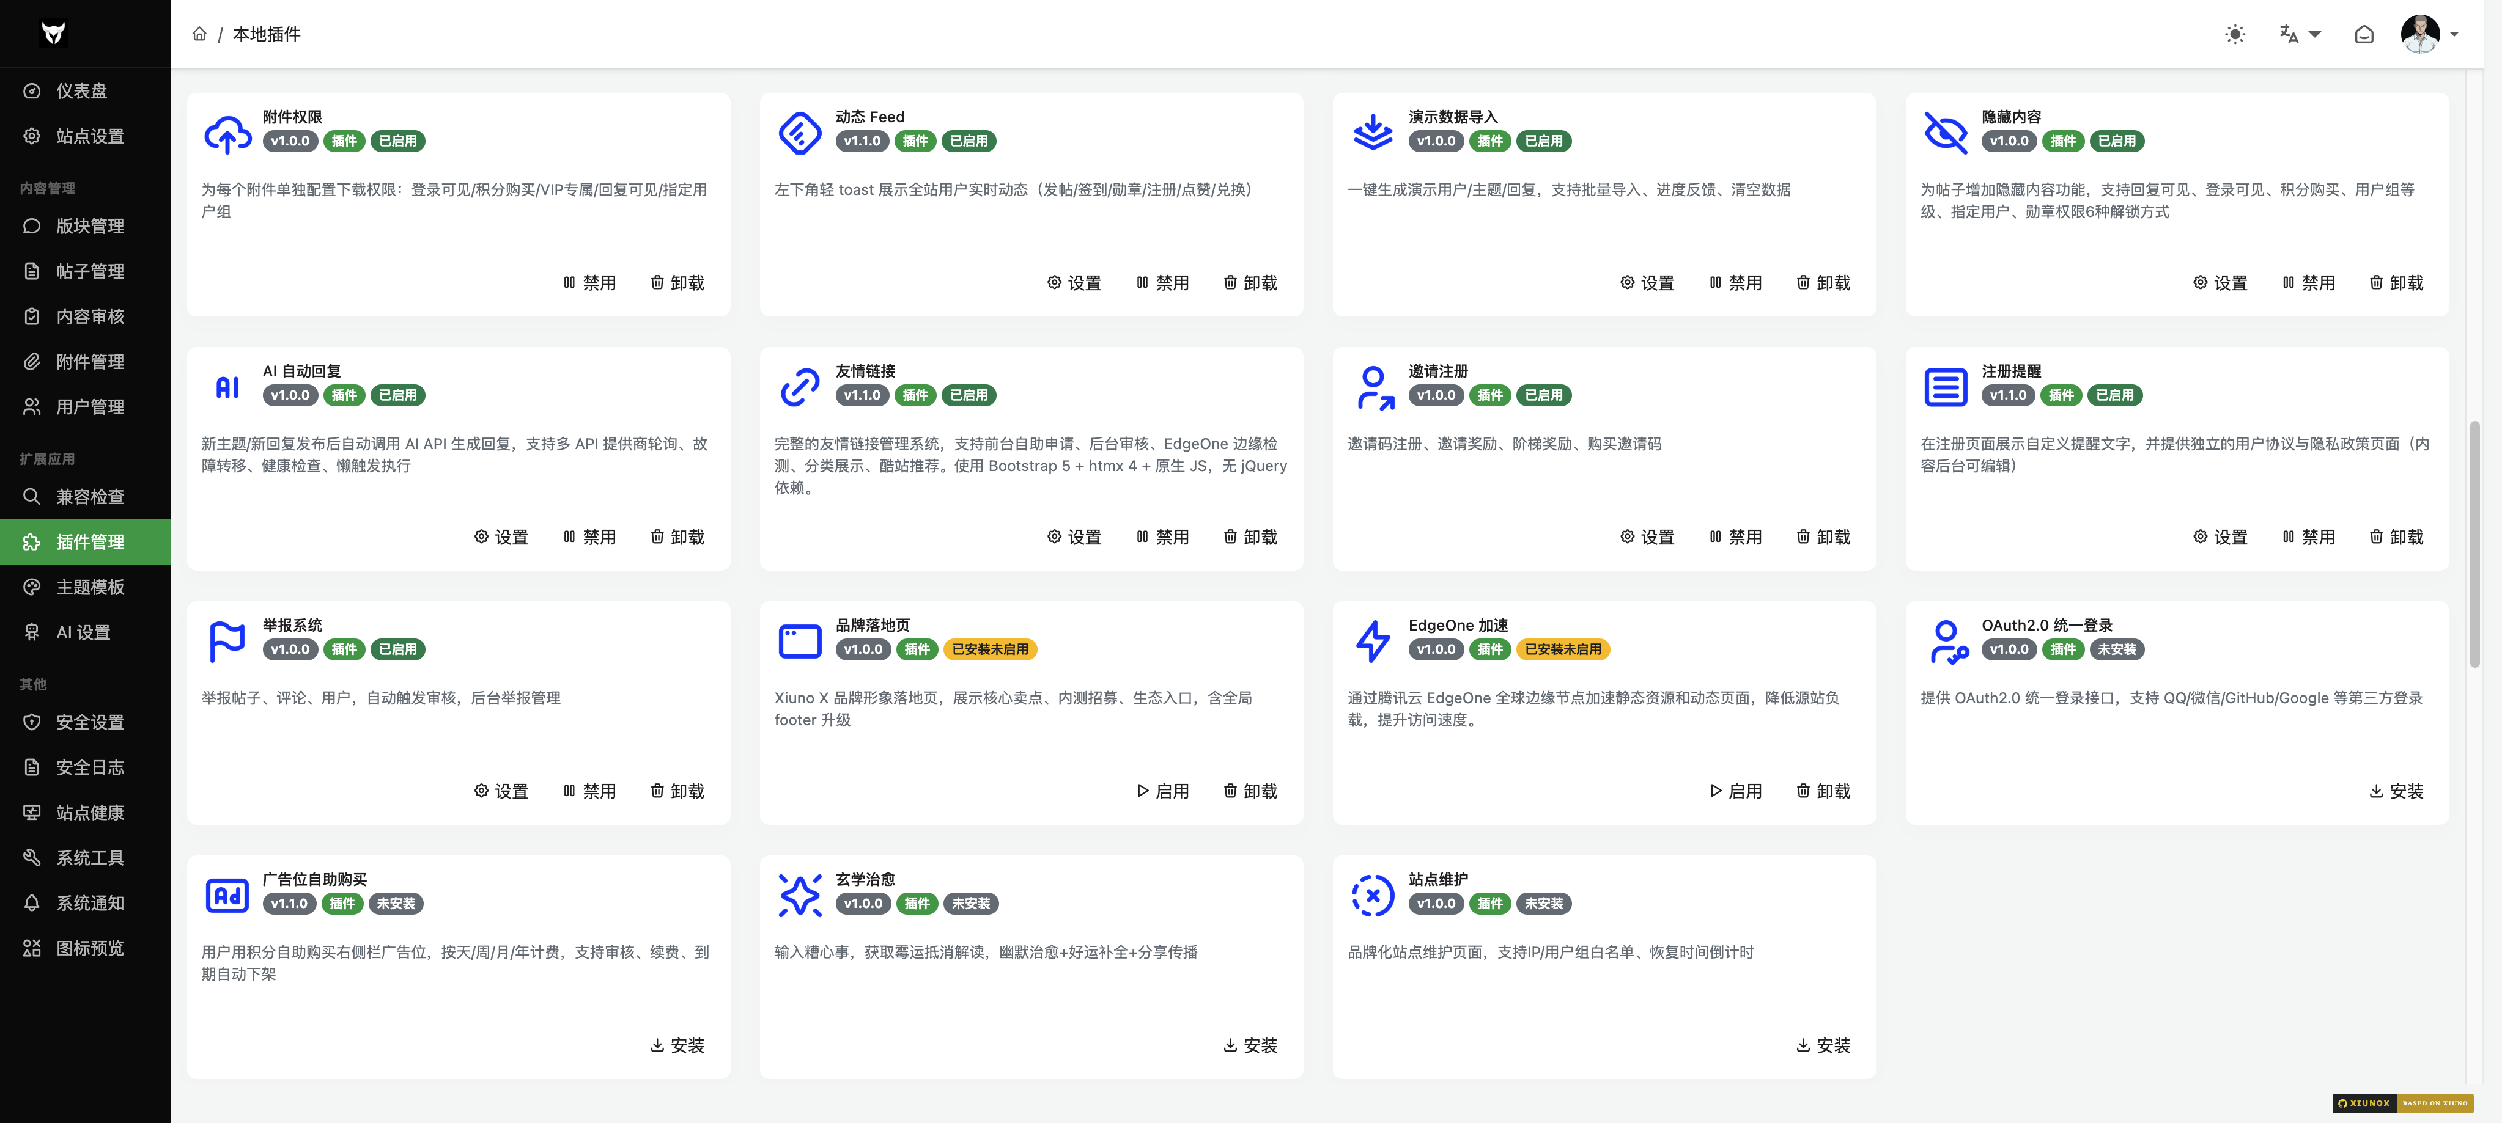This screenshot has width=2502, height=1123.
Task: Open 仪表盘 in the sidebar
Action: (x=86, y=91)
